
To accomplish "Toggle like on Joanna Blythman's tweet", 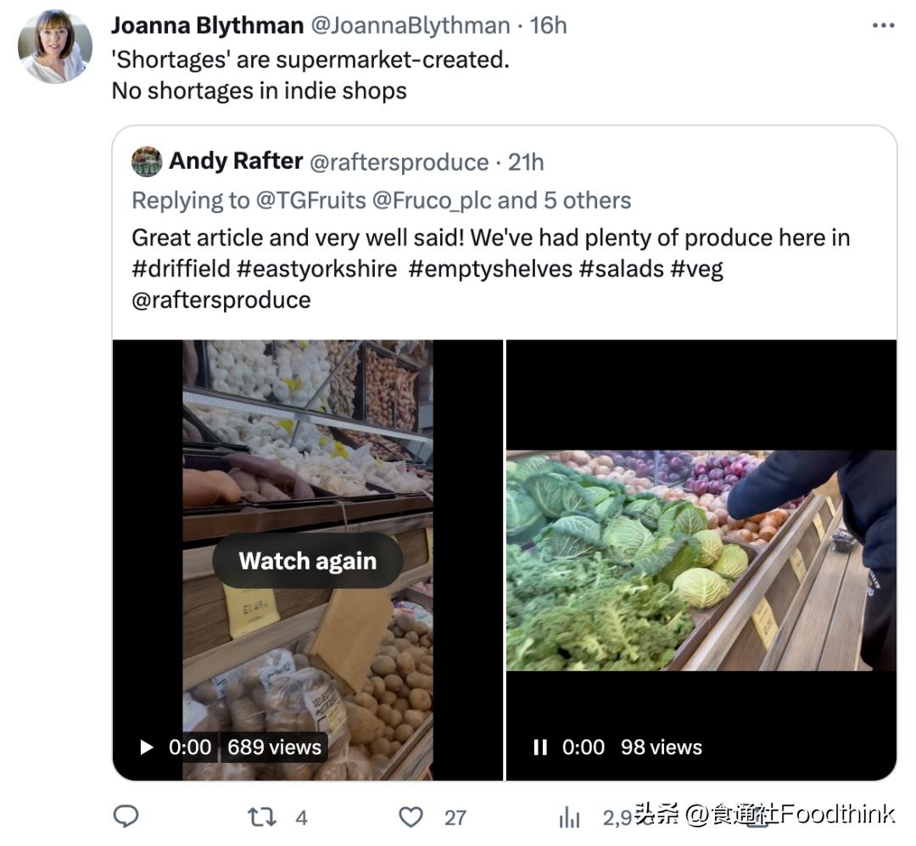I will coord(411,815).
